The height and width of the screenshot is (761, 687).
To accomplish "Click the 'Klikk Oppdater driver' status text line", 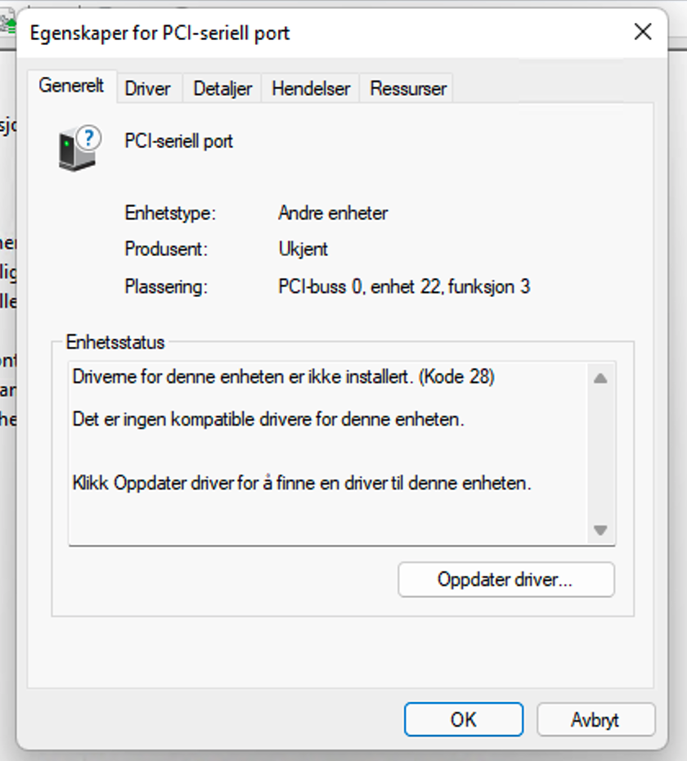I will 302,484.
